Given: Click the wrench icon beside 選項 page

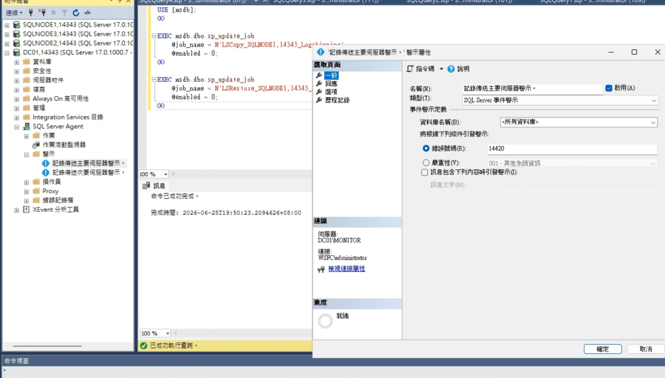Looking at the screenshot, I should click(x=320, y=92).
